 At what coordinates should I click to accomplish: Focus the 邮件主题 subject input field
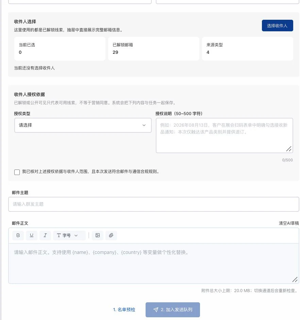[153, 204]
